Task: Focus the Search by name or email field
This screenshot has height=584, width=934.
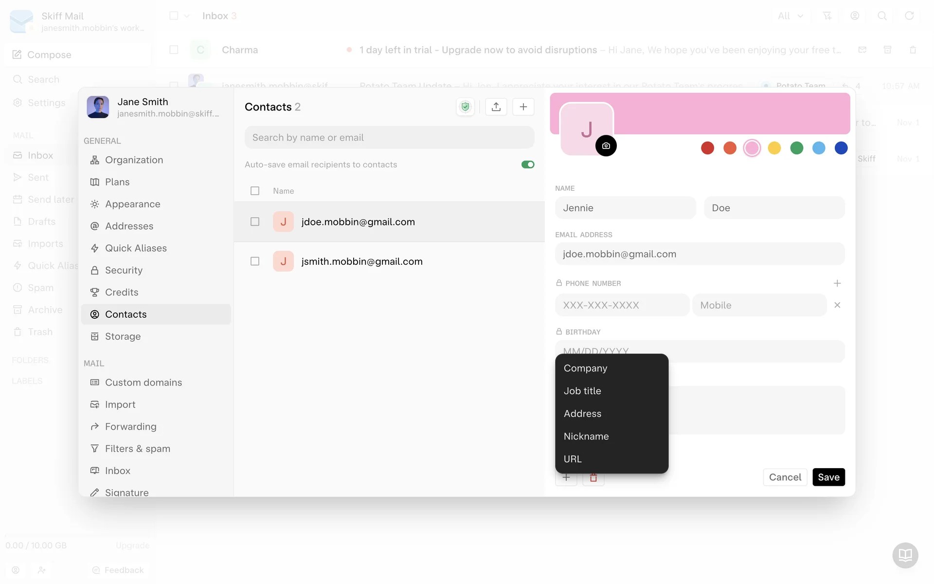Action: coord(389,138)
